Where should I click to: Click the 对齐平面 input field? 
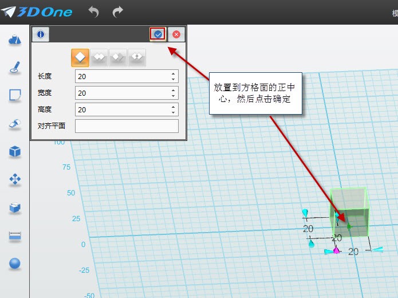click(x=127, y=126)
